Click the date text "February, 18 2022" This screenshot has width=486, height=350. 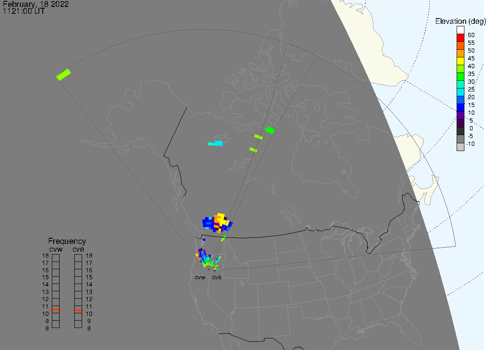click(x=36, y=4)
